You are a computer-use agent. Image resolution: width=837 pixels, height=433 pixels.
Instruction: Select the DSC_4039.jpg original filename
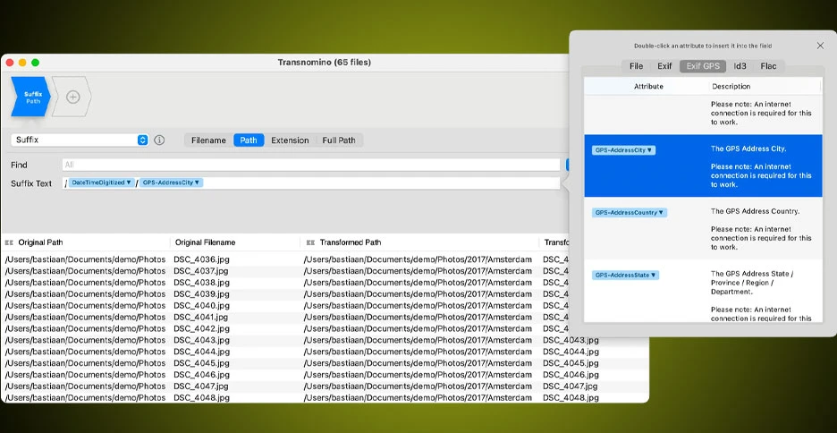coord(201,294)
